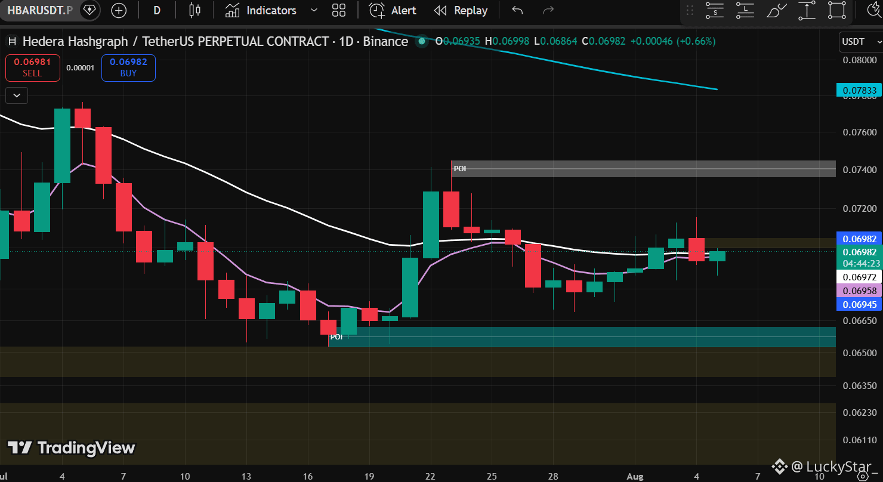
Task: Click the high value H0.06998
Action: click(507, 41)
